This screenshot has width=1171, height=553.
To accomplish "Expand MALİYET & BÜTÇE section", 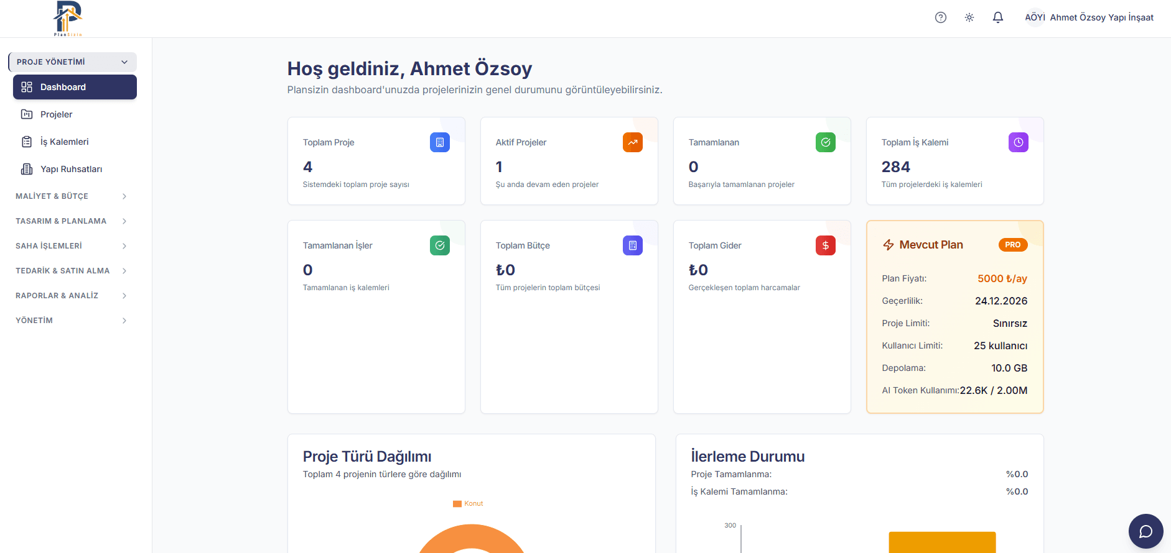I will [72, 196].
